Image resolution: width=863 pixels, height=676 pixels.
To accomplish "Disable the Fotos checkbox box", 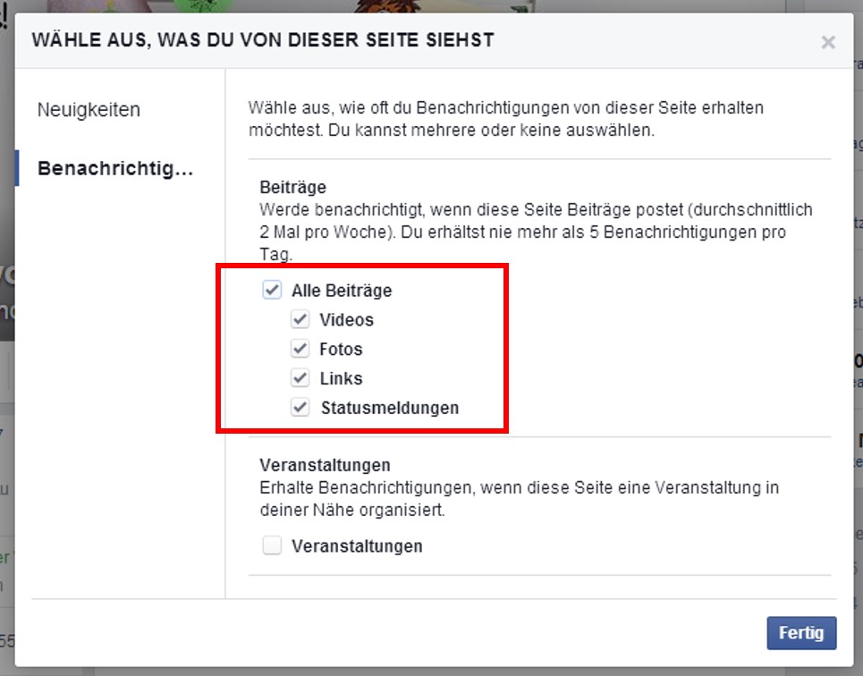I will click(300, 349).
